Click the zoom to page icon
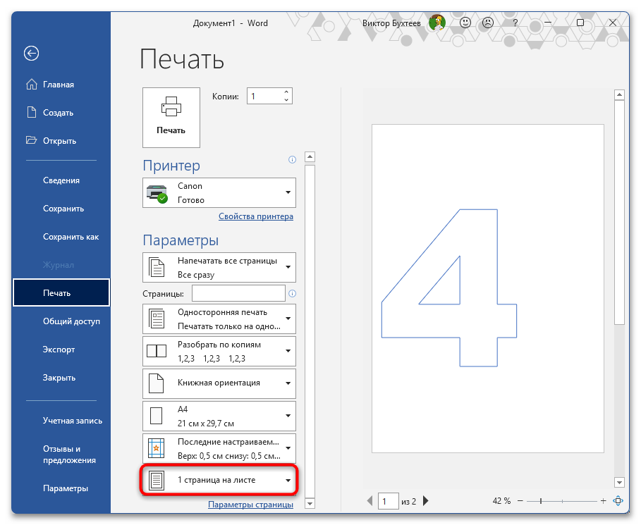The image size is (641, 525). point(618,501)
